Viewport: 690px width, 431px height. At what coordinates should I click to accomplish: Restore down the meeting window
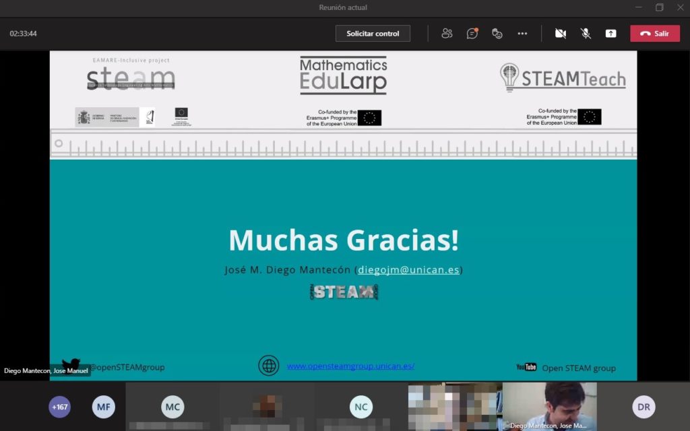659,7
